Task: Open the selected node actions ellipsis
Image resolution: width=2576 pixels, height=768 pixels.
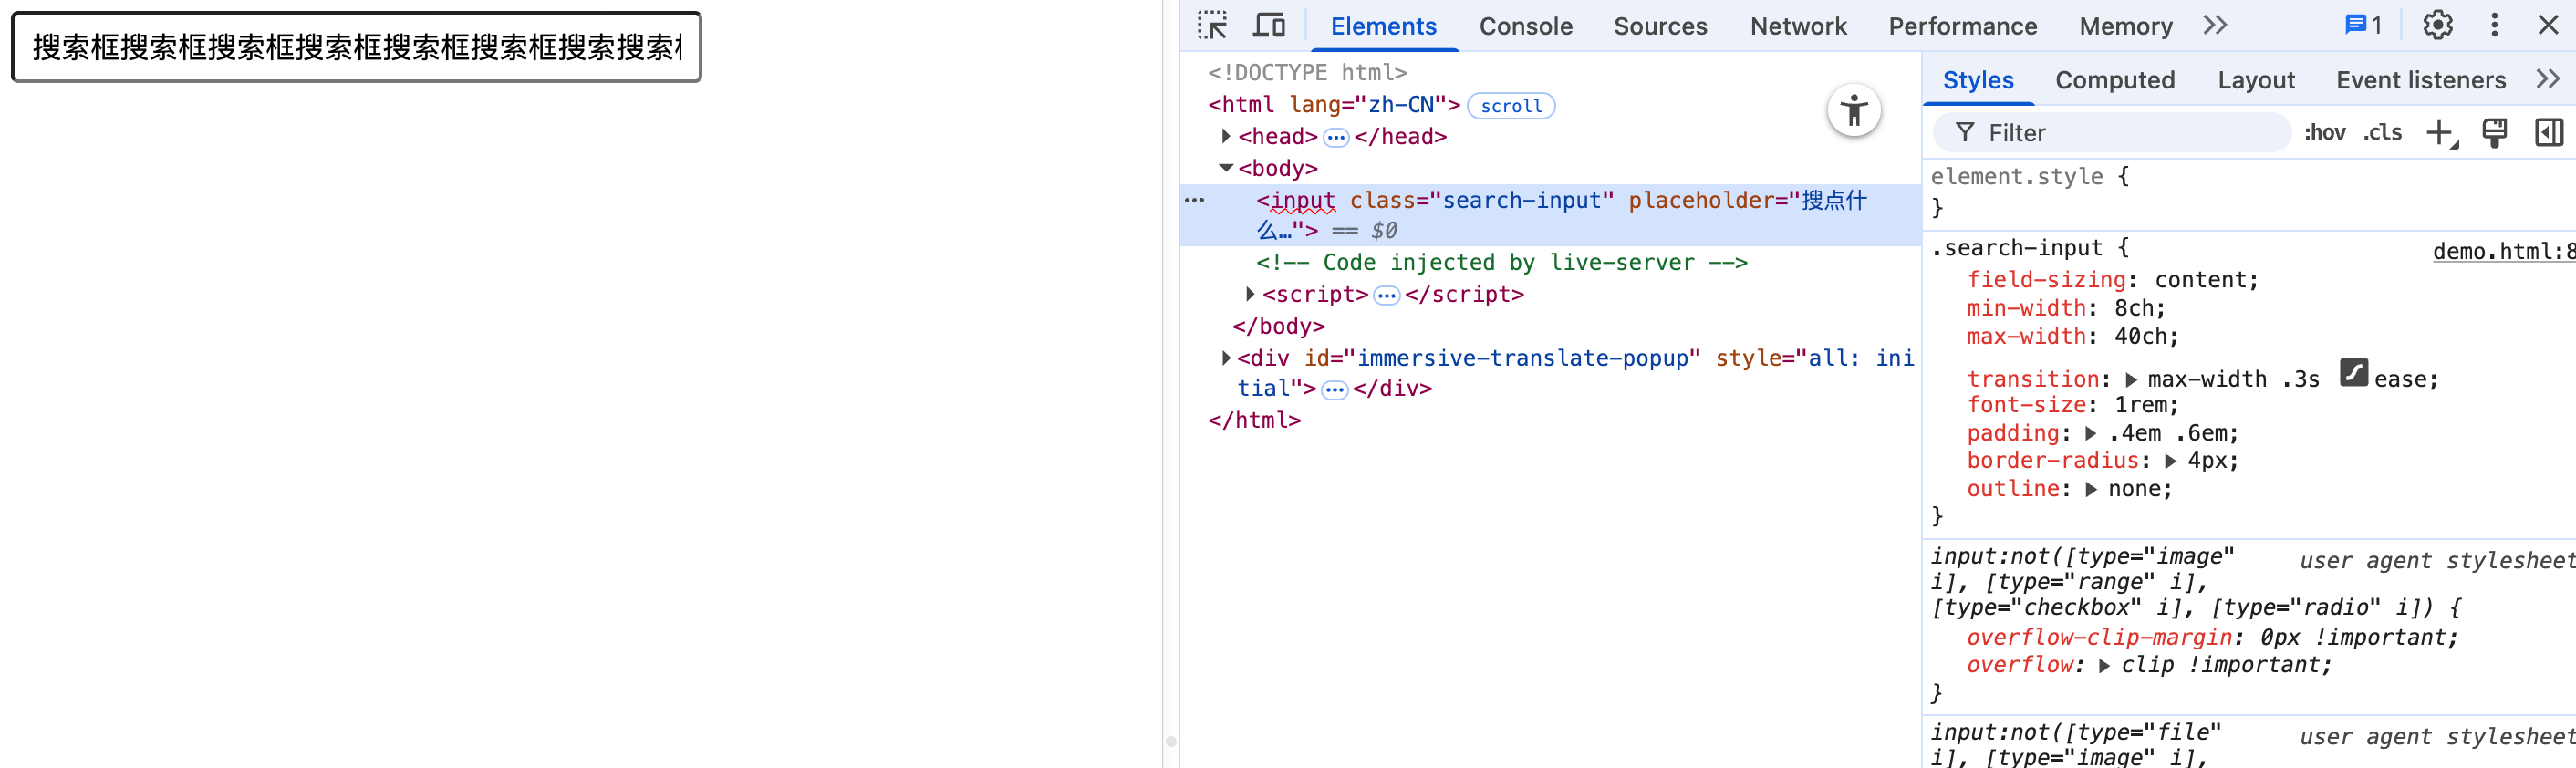Action: [x=1194, y=200]
